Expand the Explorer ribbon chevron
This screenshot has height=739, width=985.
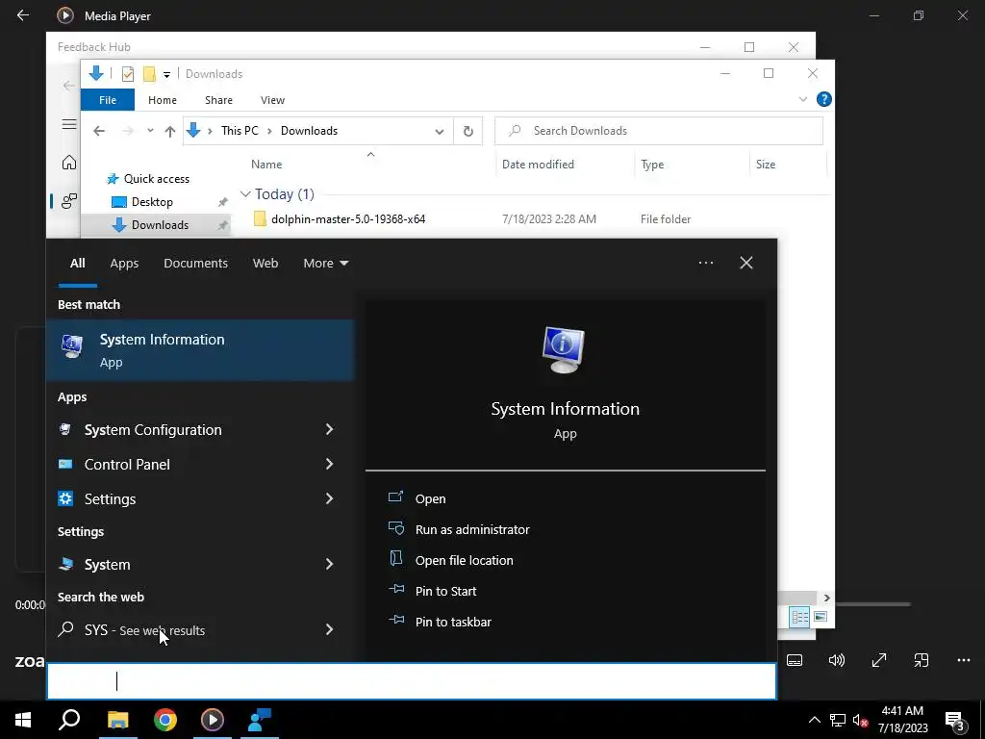[x=803, y=99]
